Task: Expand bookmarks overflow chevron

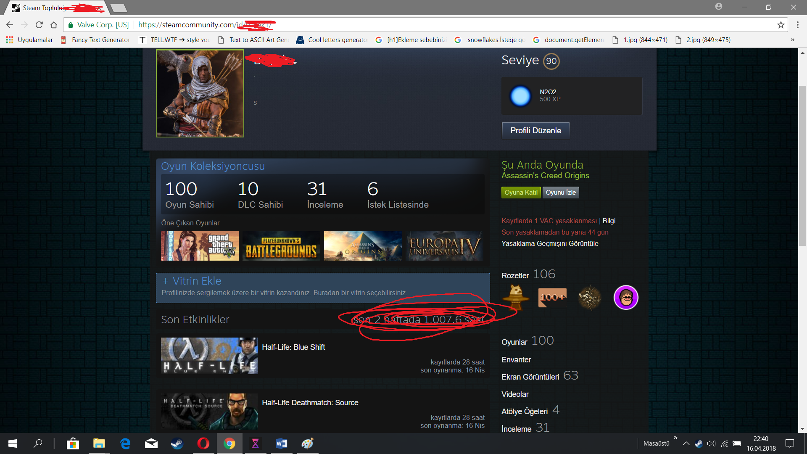Action: point(793,40)
